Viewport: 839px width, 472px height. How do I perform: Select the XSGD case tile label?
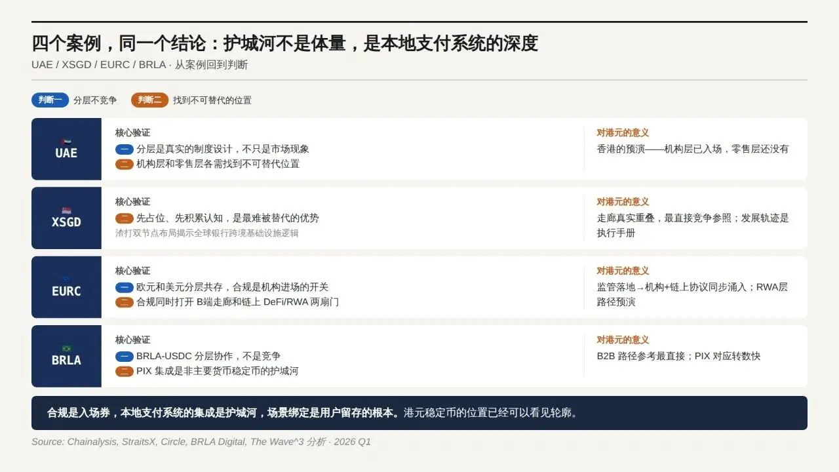tap(66, 223)
